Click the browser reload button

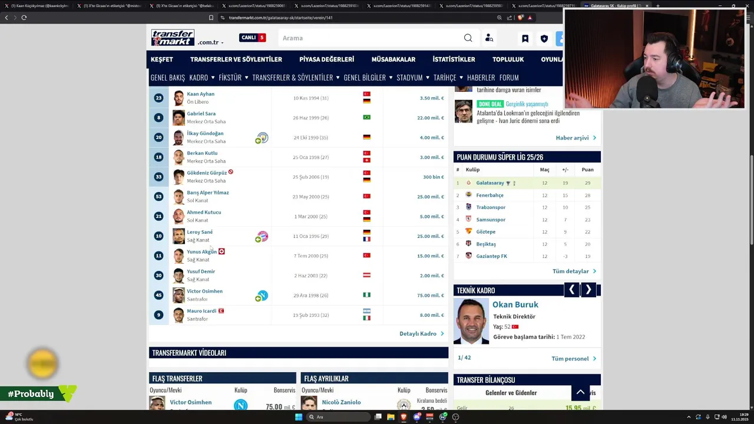click(x=24, y=18)
